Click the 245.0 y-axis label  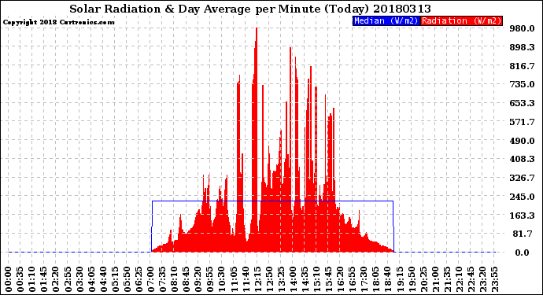[x=522, y=197]
